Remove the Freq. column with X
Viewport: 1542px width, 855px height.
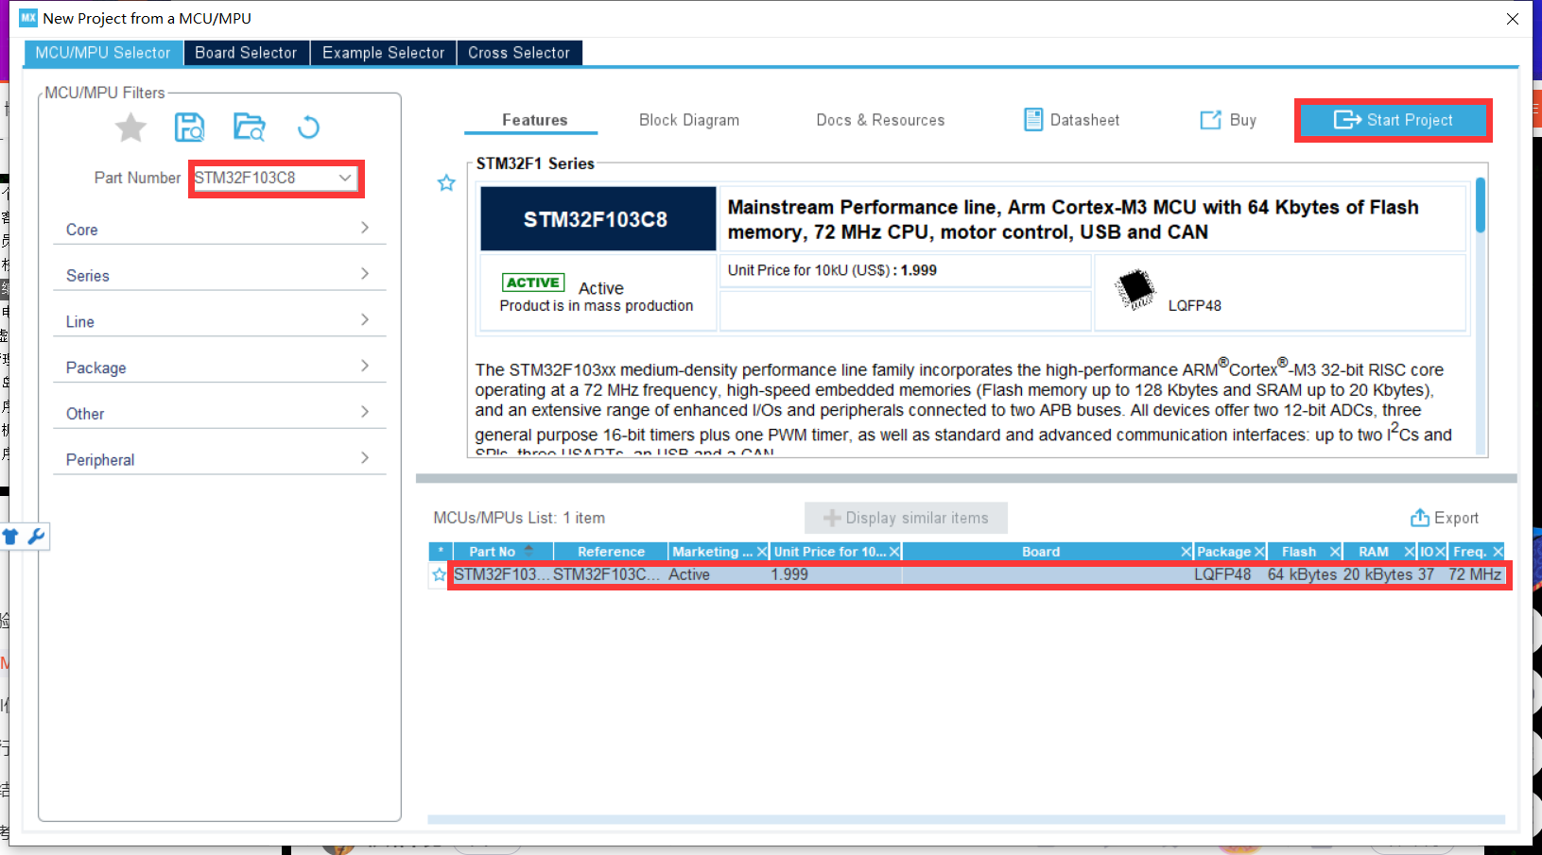(1498, 552)
